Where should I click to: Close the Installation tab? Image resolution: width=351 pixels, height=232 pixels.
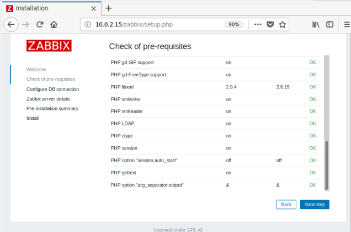click(x=94, y=8)
